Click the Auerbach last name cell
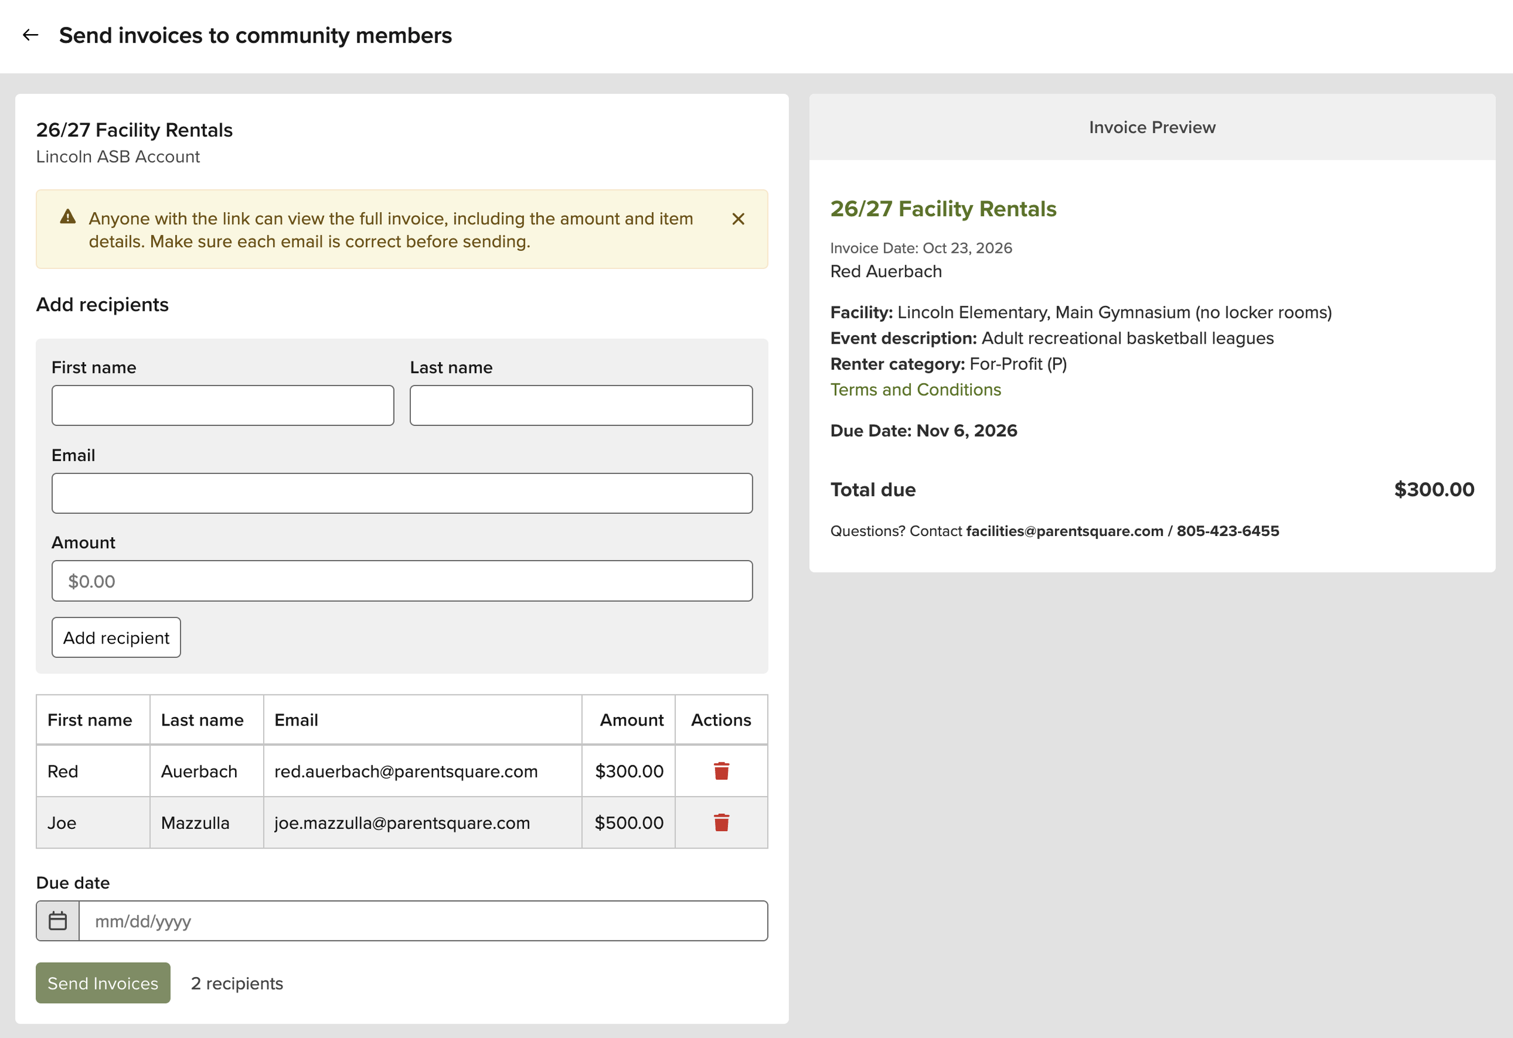This screenshot has height=1038, width=1513. coord(206,771)
